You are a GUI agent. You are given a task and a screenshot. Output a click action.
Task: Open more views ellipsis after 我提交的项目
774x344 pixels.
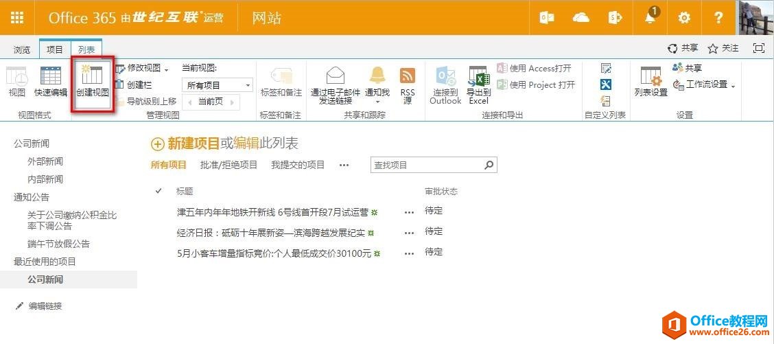(x=344, y=165)
